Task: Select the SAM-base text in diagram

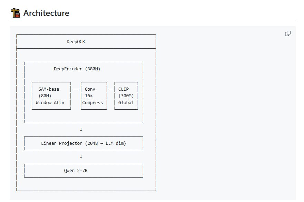Action: click(49, 89)
